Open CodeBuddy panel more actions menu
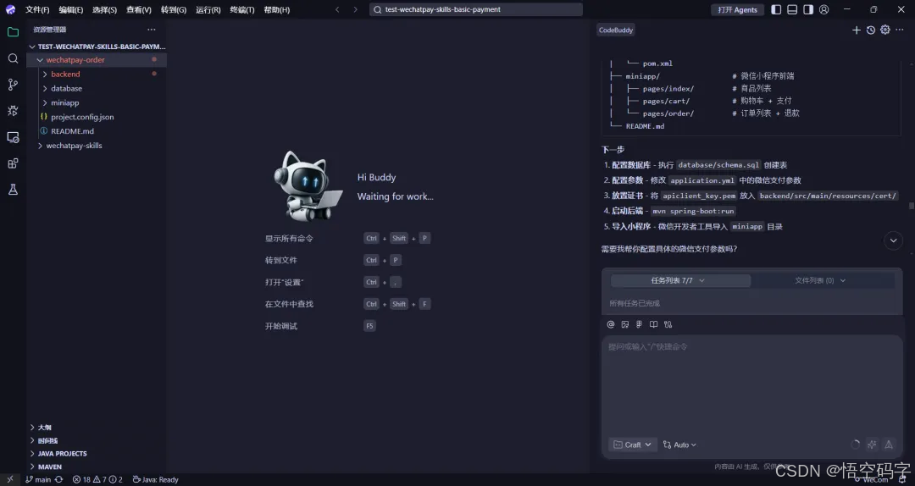This screenshot has height=486, width=915. (x=899, y=30)
